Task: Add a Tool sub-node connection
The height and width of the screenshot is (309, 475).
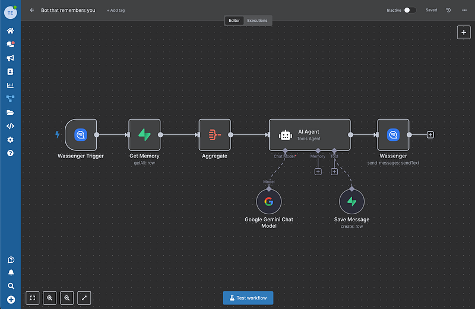Action: pyautogui.click(x=334, y=172)
